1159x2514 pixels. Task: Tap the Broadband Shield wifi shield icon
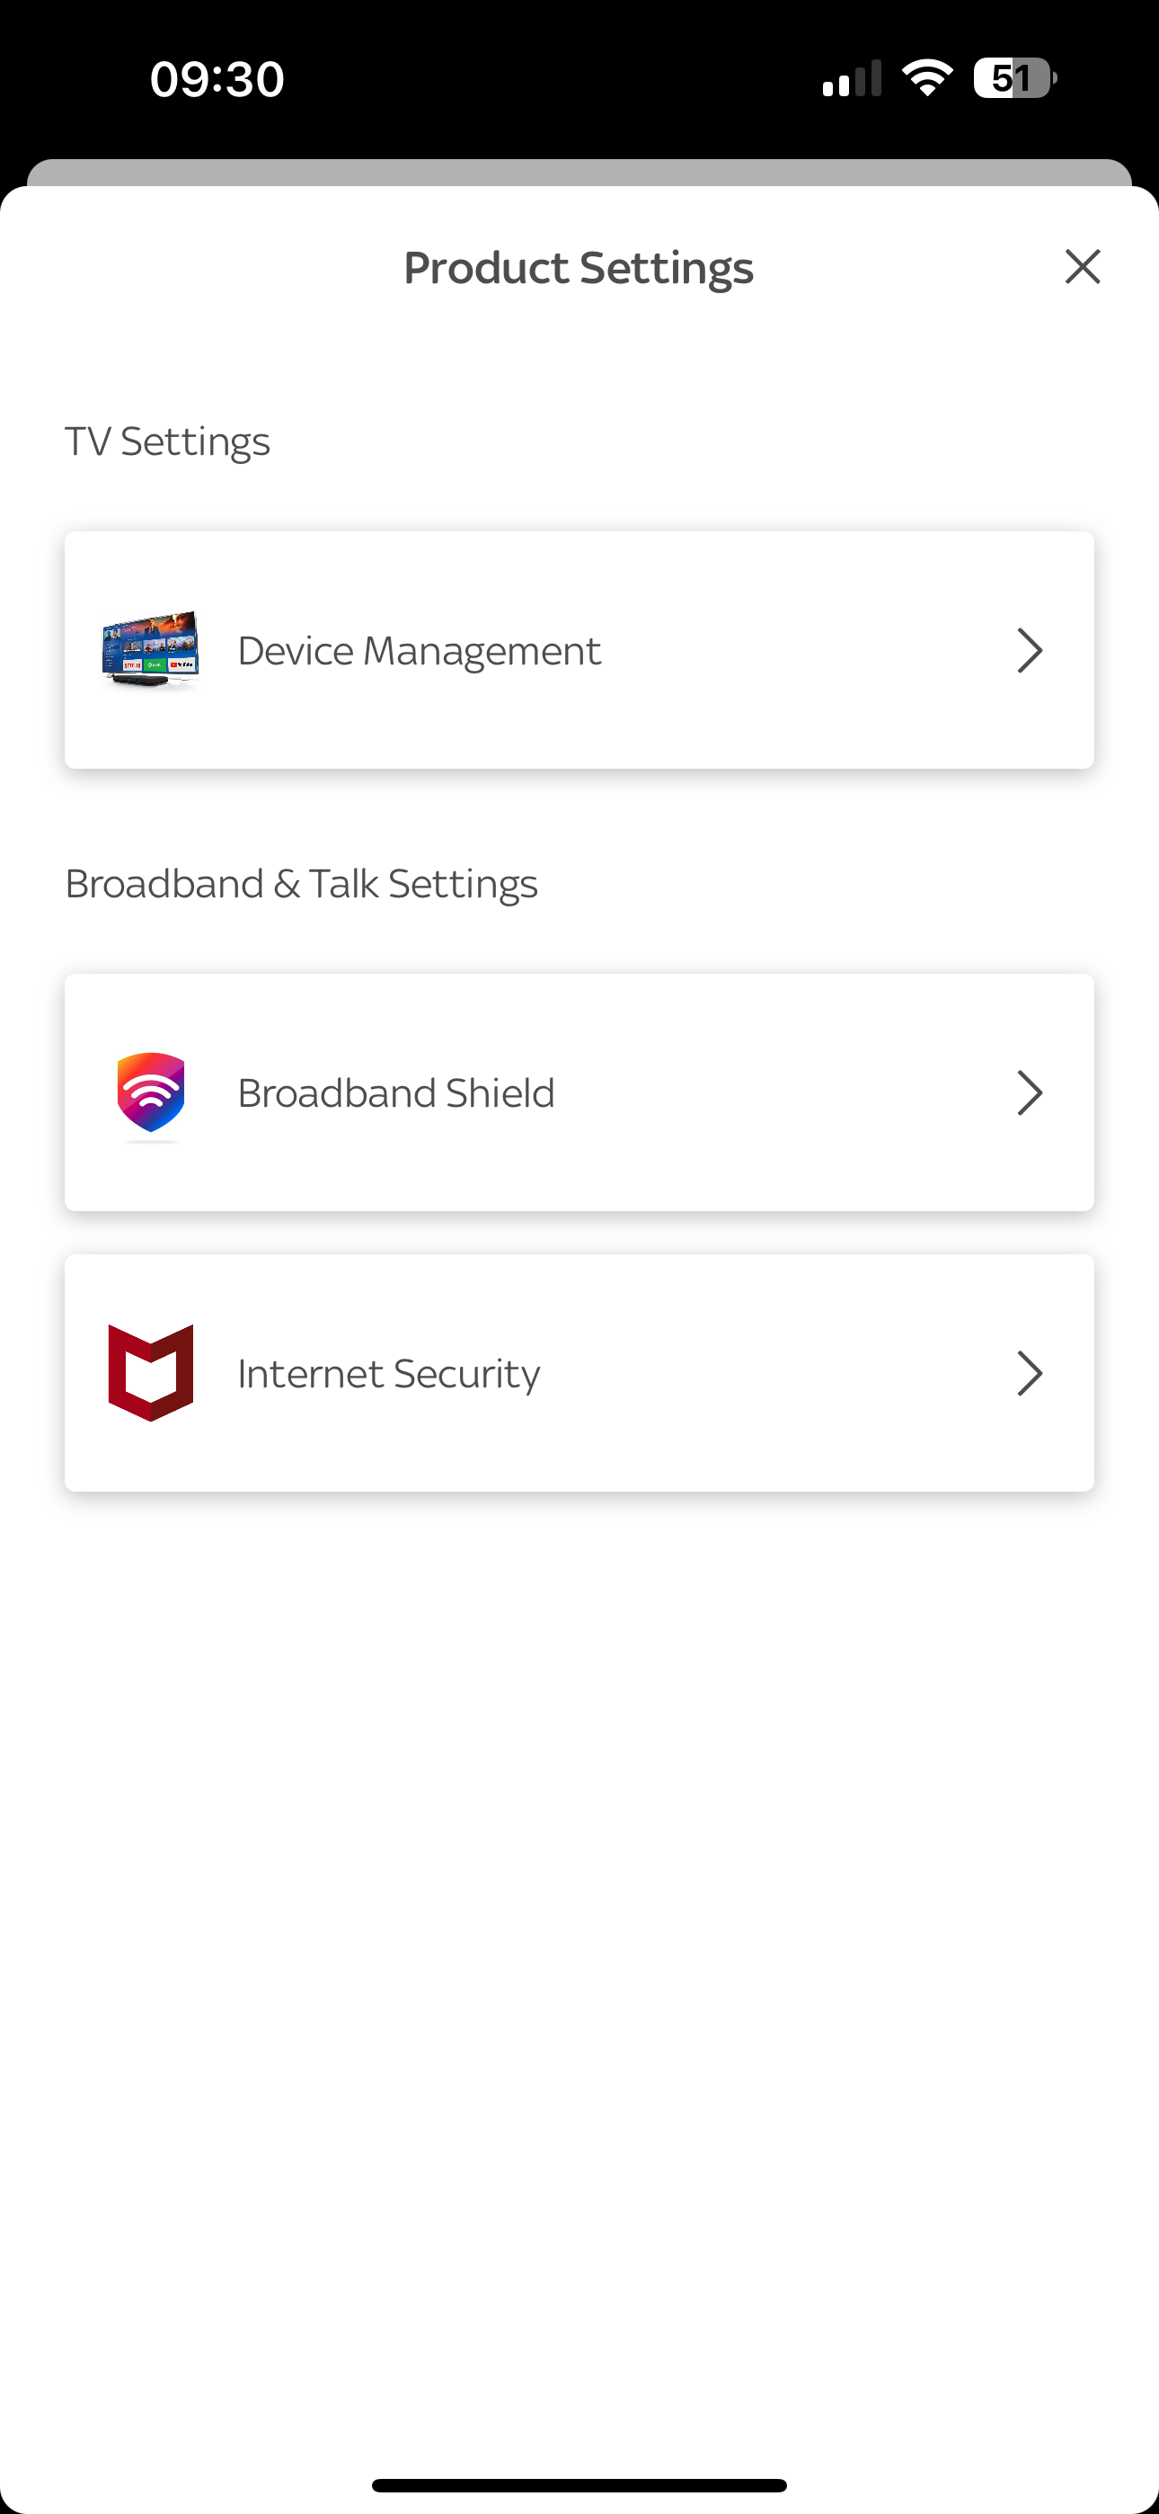pos(151,1093)
